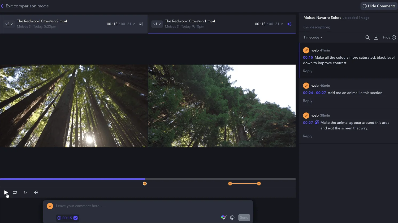Open the v2 version dropdown
Screen dimensions: 398x223
pyautogui.click(x=9, y=24)
